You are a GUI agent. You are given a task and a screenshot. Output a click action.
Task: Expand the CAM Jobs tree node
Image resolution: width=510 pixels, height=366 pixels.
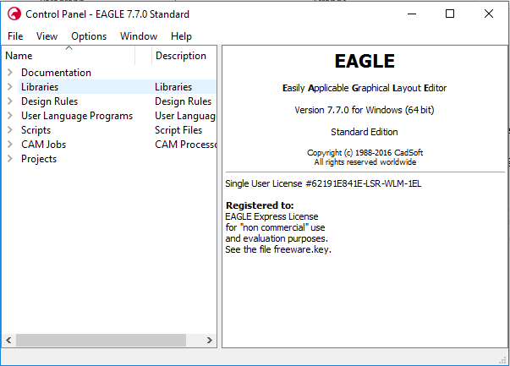pyautogui.click(x=10, y=145)
